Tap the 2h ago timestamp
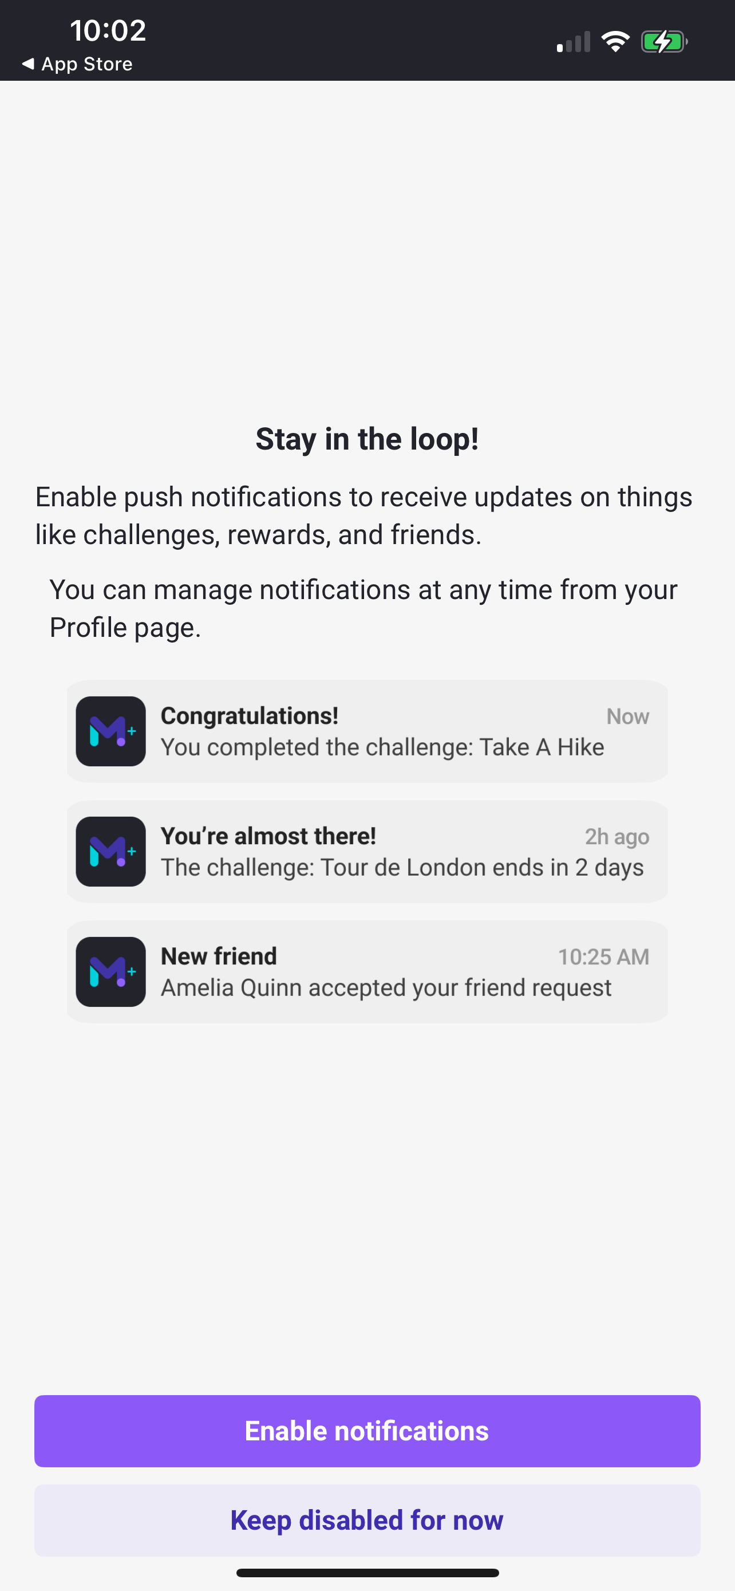 [x=617, y=837]
